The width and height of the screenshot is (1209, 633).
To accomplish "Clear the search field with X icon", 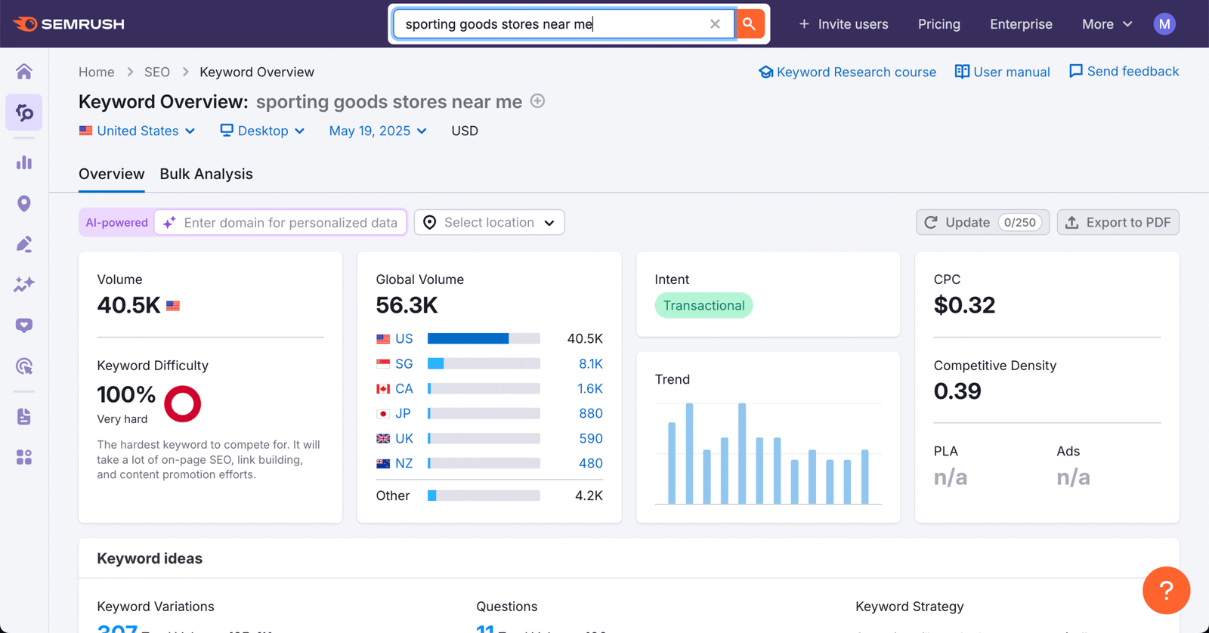I will [x=715, y=24].
